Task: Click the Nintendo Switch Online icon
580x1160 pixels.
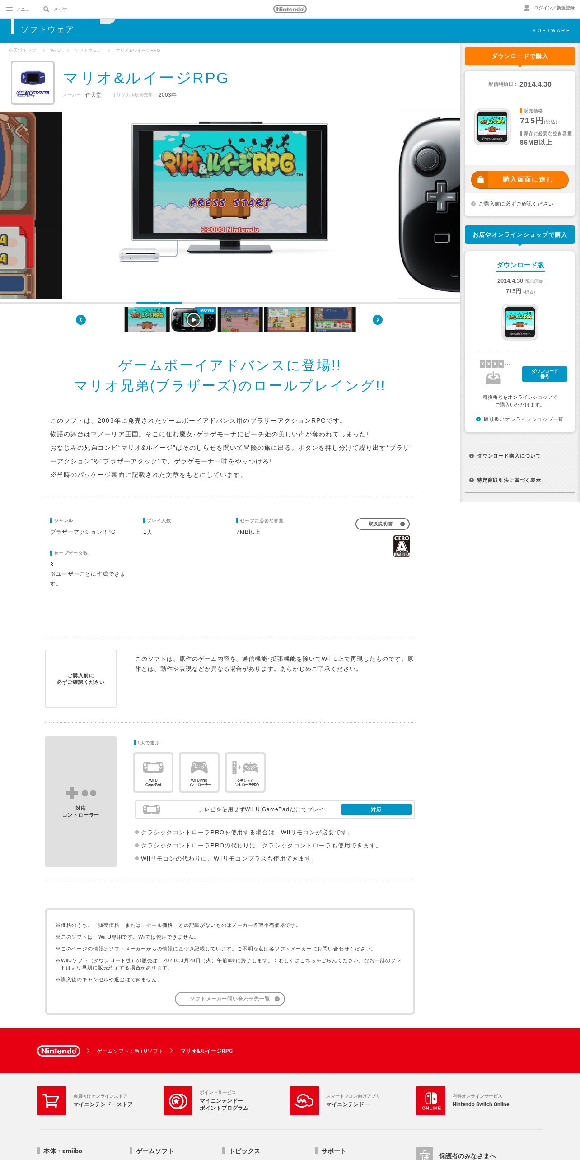Action: click(431, 1101)
